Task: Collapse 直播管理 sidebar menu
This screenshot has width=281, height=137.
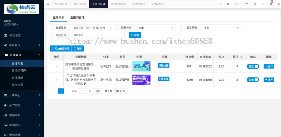Action: click(x=22, y=55)
